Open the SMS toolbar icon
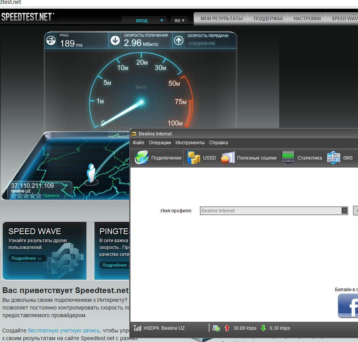358x342 pixels. [334, 158]
